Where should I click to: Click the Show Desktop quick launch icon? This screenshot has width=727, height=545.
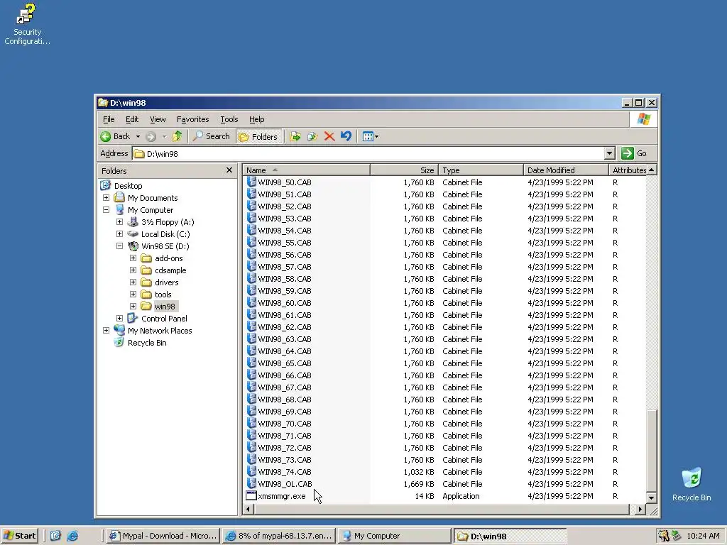coord(55,536)
